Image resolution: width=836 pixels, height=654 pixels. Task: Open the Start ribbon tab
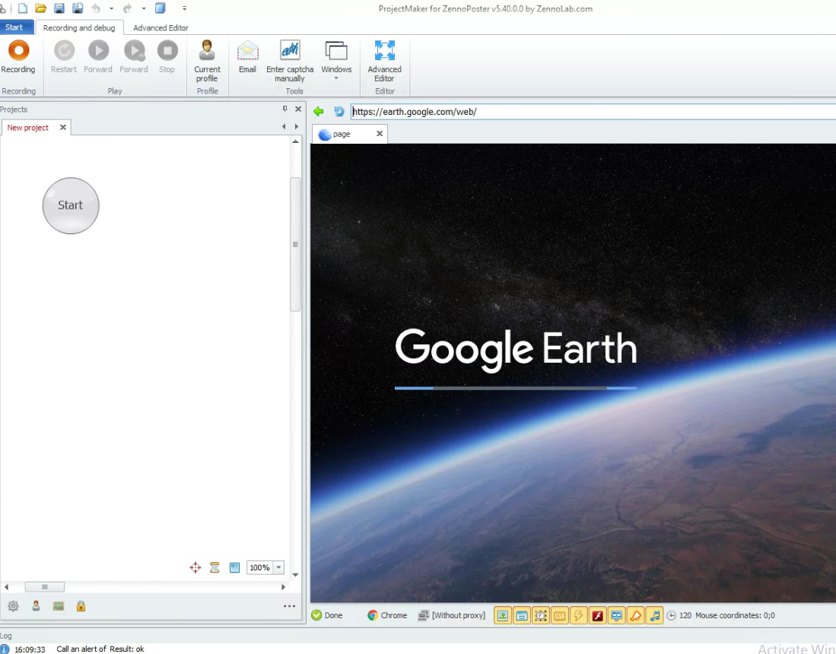14,27
